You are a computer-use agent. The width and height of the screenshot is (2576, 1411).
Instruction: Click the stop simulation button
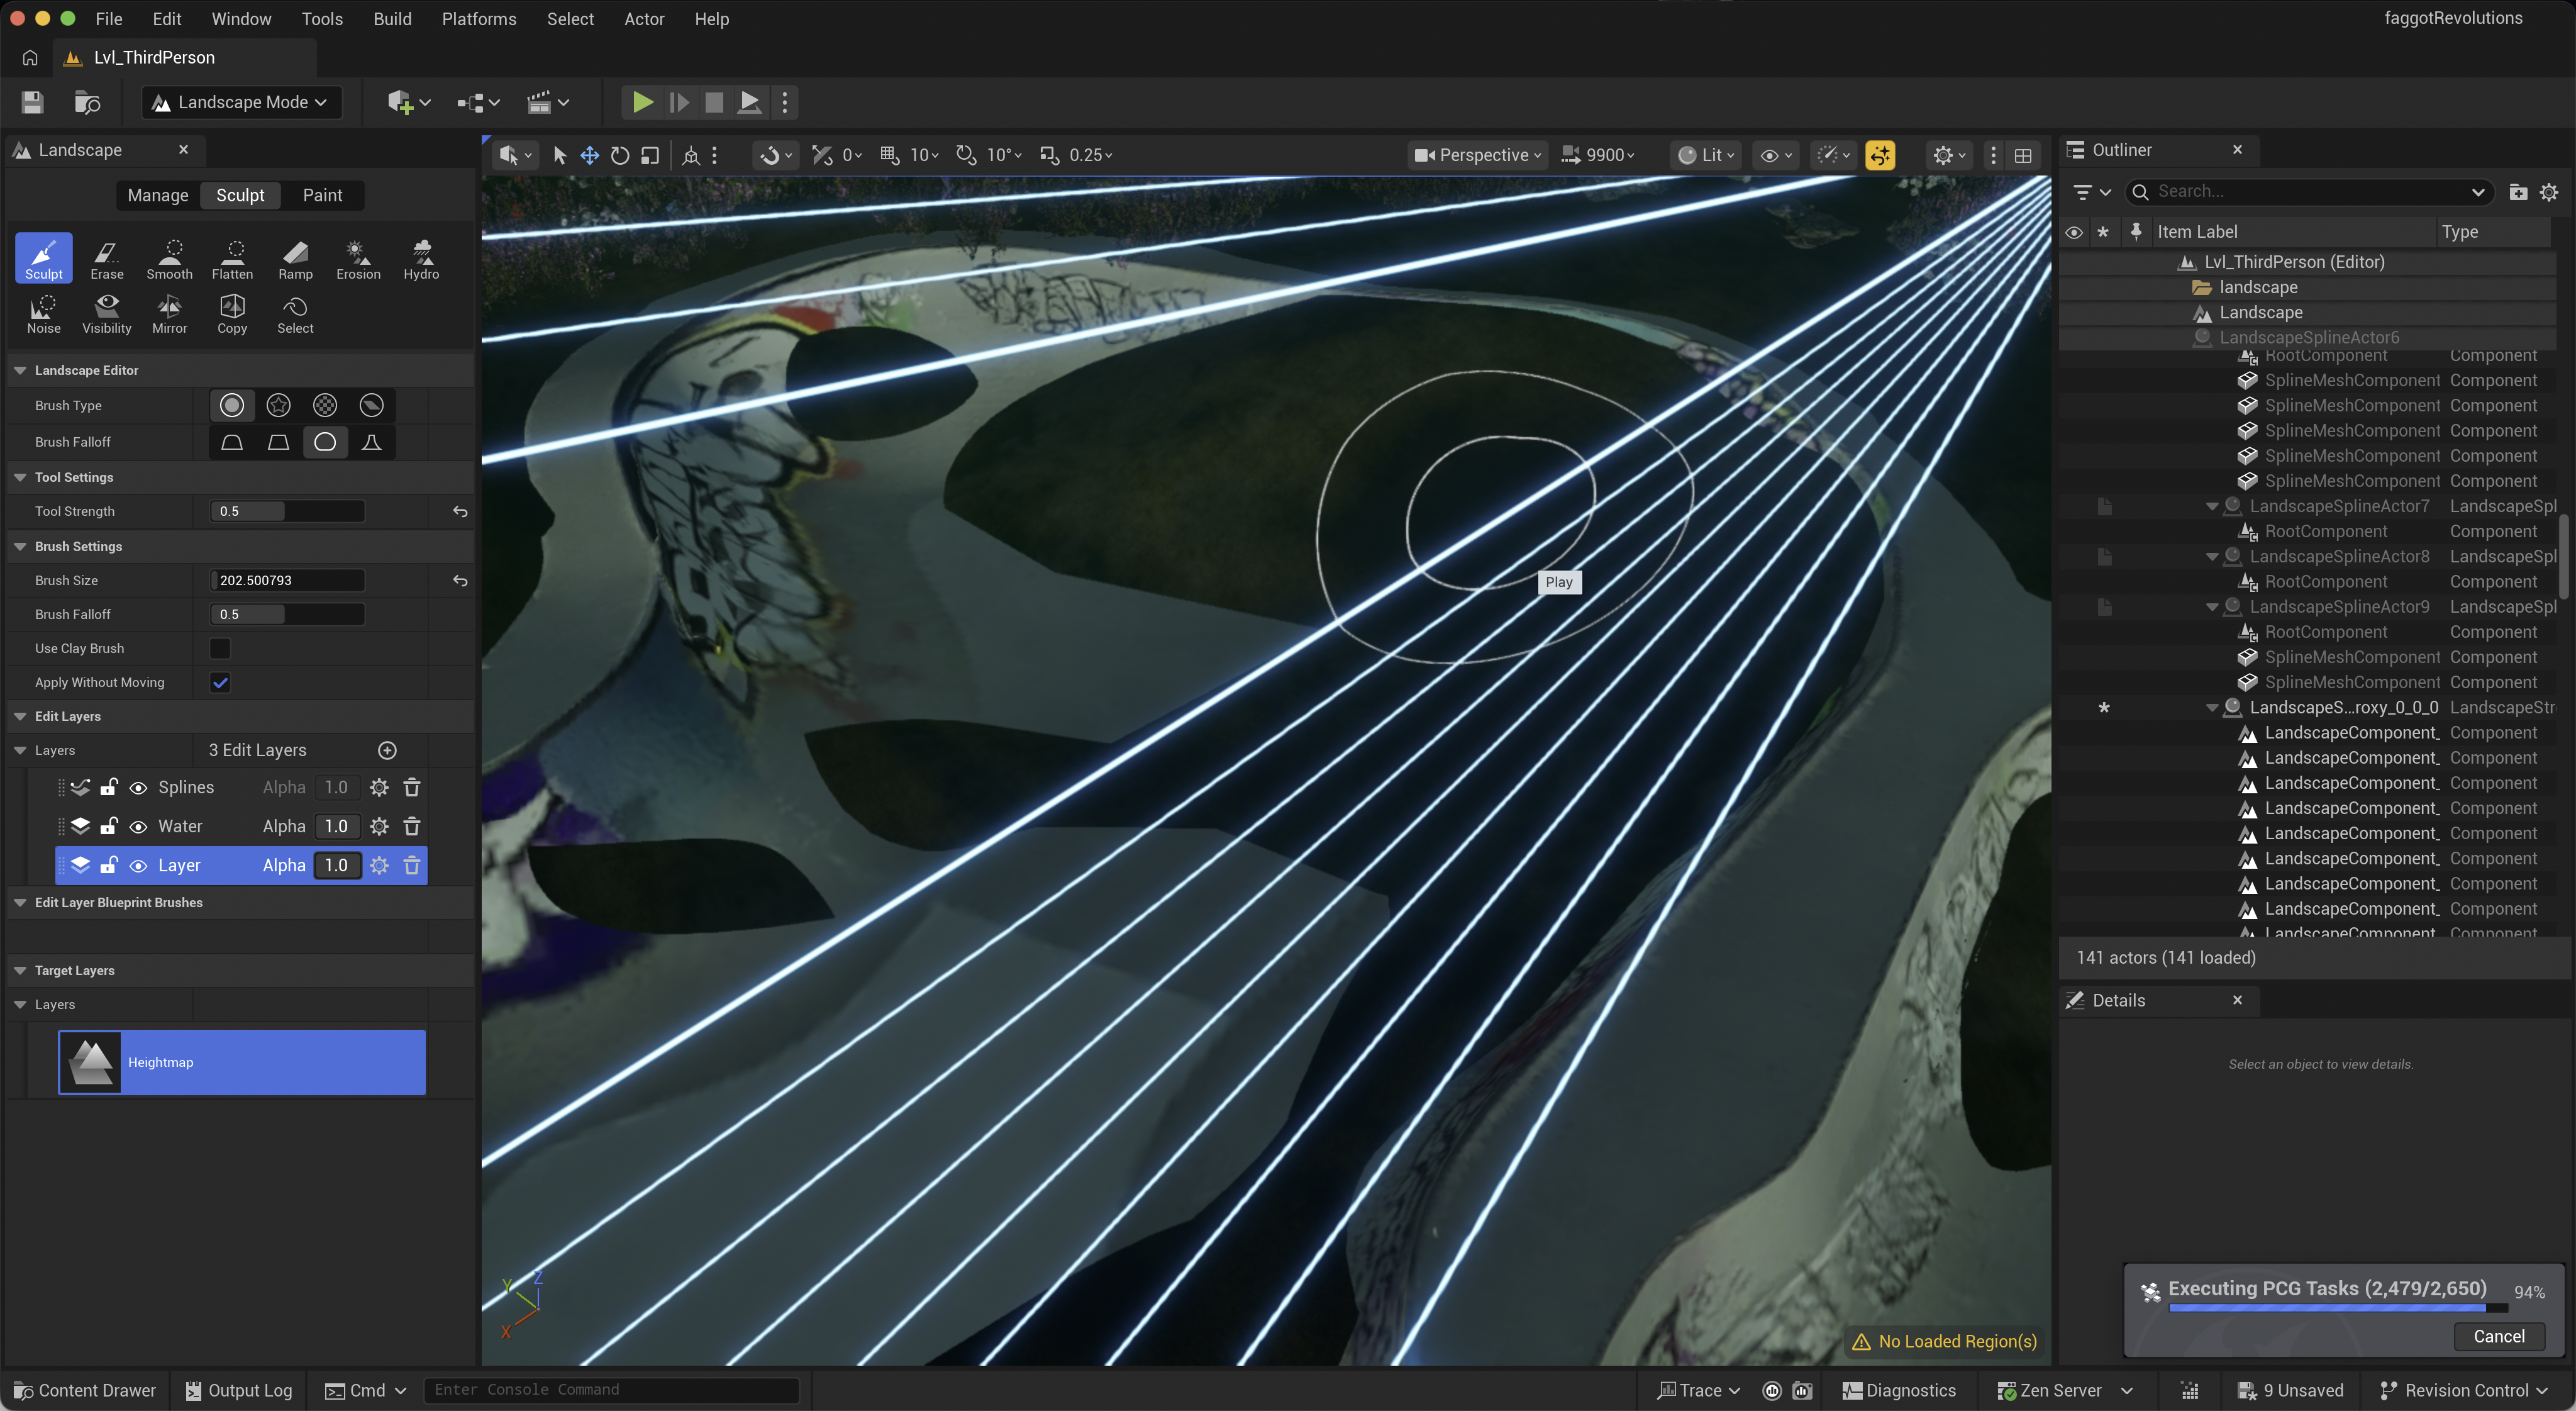pos(714,102)
